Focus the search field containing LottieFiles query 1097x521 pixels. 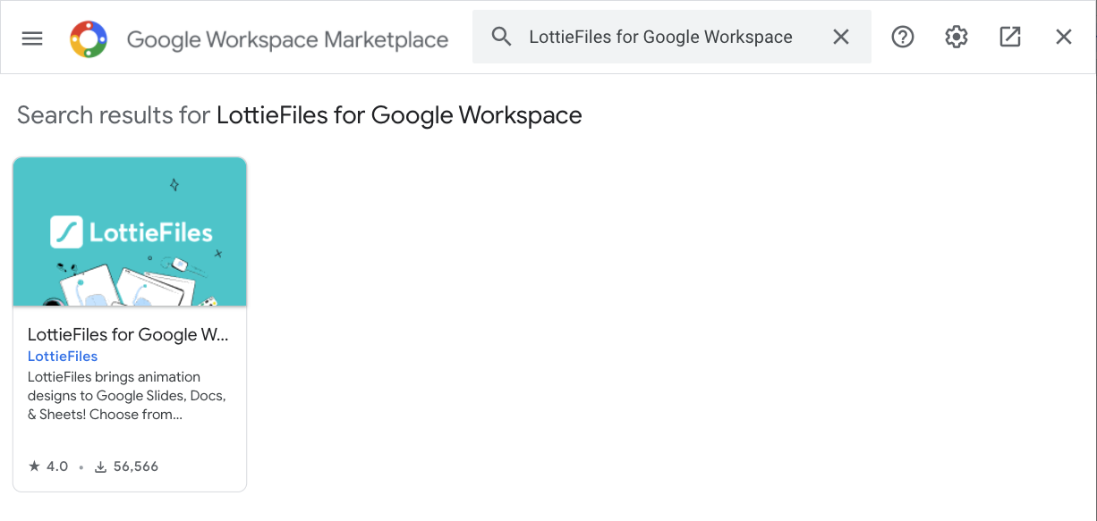(x=660, y=37)
